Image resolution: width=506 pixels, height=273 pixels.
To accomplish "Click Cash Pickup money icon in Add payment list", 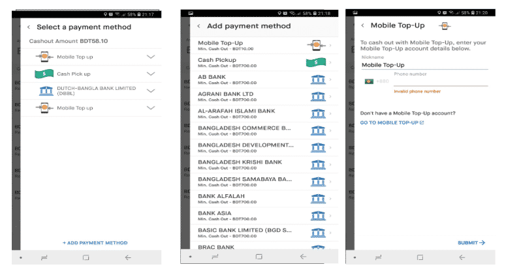I will pyautogui.click(x=316, y=62).
